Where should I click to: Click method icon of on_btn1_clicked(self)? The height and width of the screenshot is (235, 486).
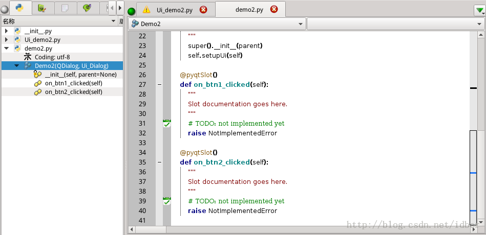pyautogui.click(x=38, y=83)
